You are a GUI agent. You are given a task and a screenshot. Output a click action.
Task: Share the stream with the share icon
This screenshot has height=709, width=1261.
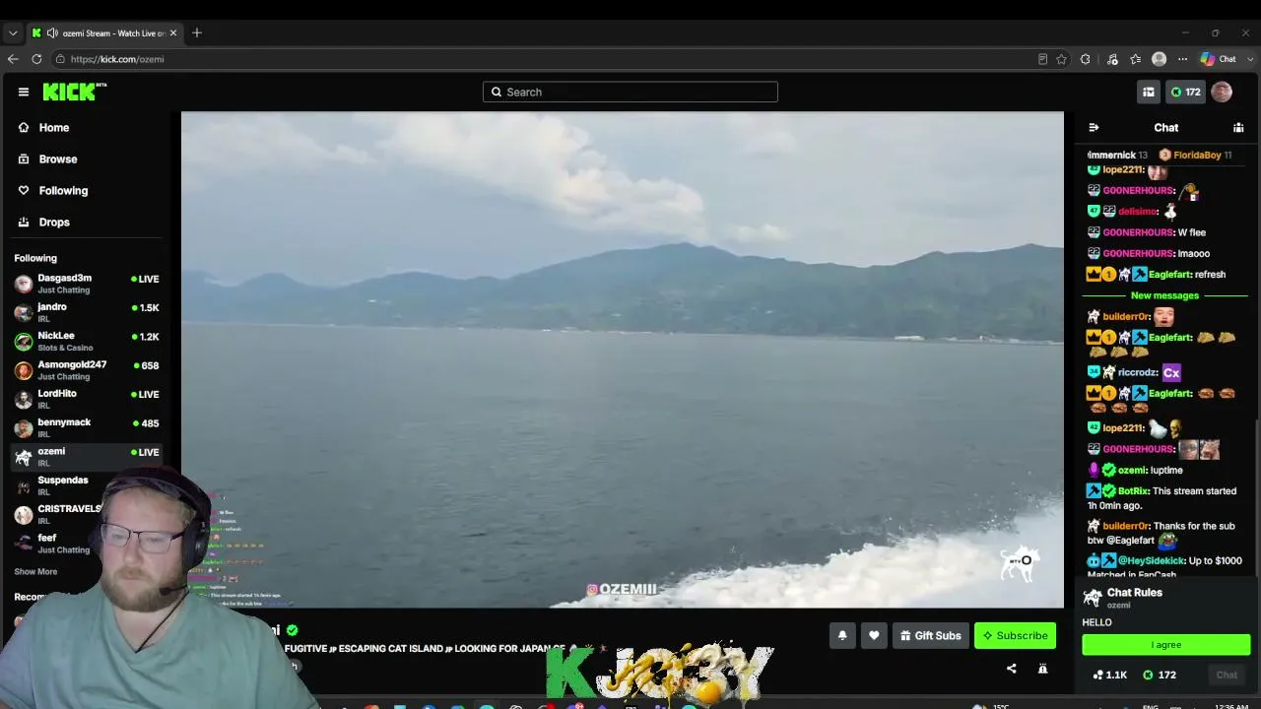coord(1011,669)
